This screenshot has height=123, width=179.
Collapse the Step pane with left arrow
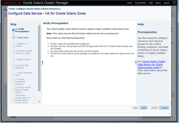(x=42, y=62)
